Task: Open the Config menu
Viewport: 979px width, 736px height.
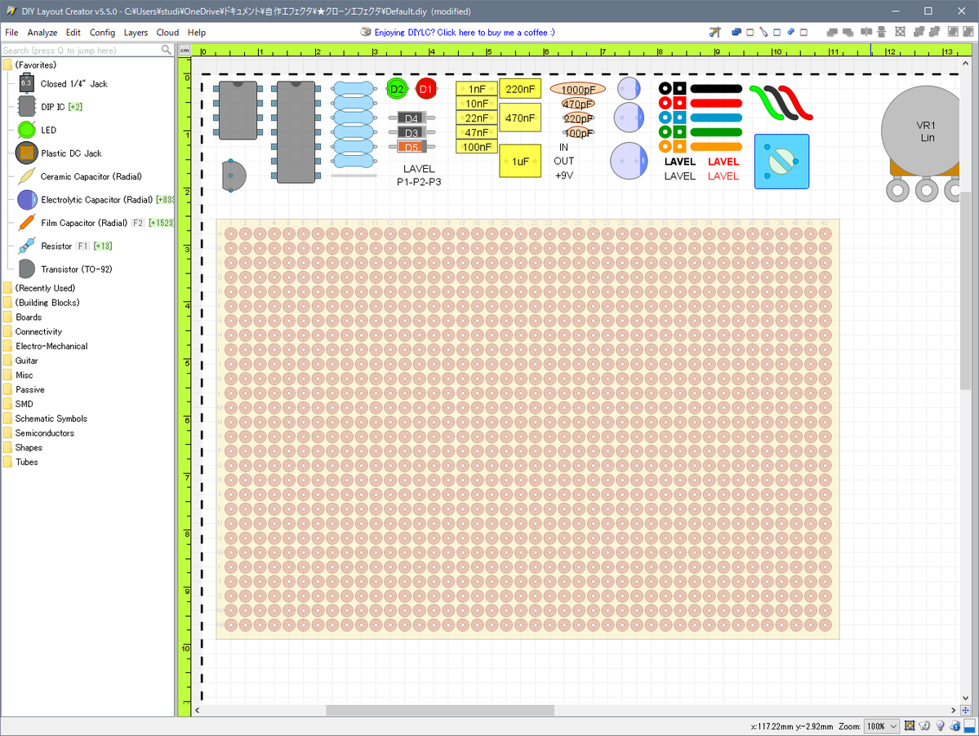Action: [x=102, y=33]
